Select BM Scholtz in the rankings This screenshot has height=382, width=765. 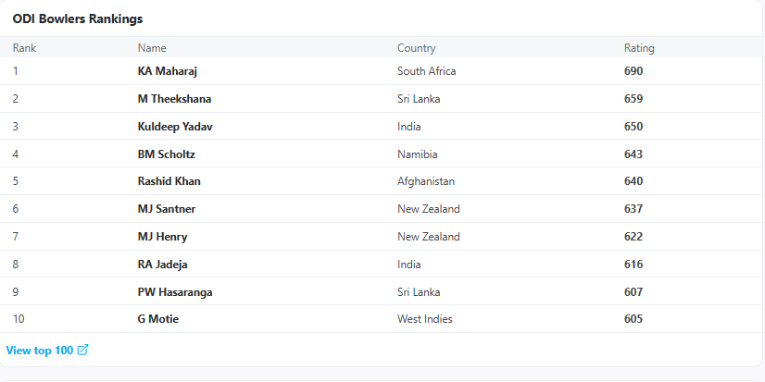pyautogui.click(x=167, y=154)
